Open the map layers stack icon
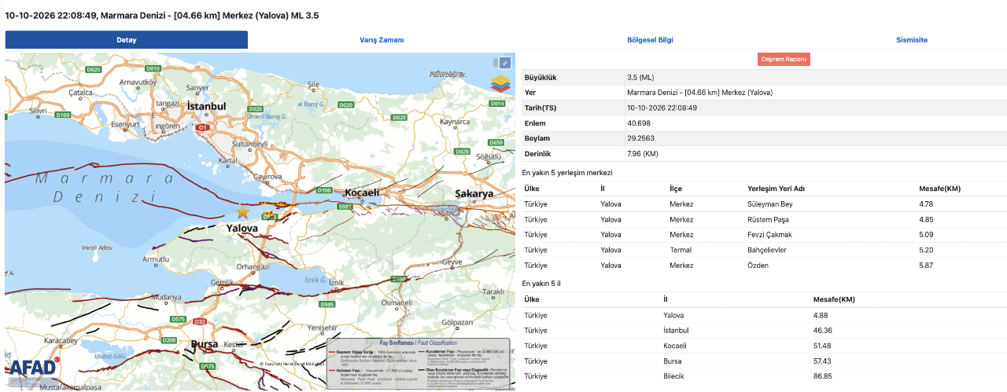1007x392 pixels. click(499, 82)
